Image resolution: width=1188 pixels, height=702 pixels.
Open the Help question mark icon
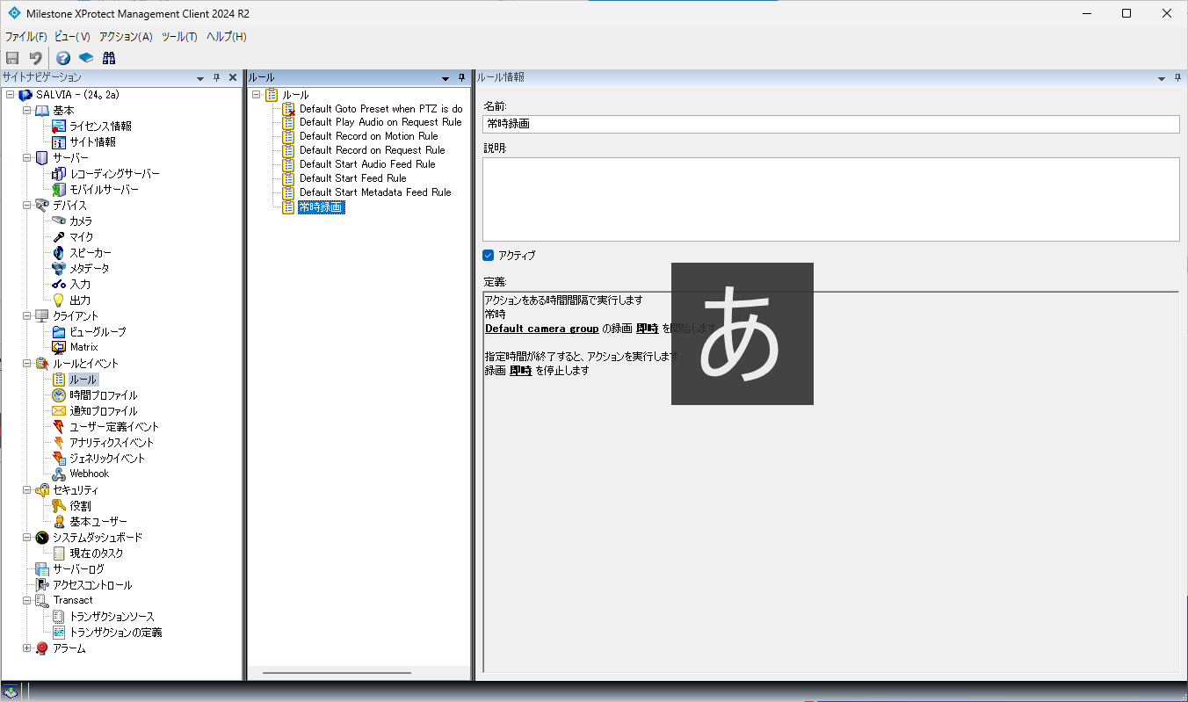click(x=63, y=58)
